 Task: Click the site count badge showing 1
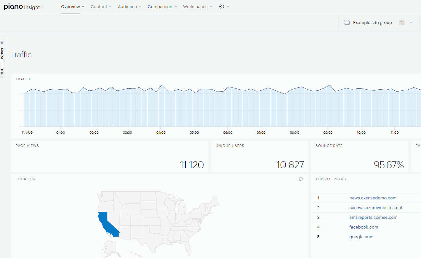click(x=402, y=22)
